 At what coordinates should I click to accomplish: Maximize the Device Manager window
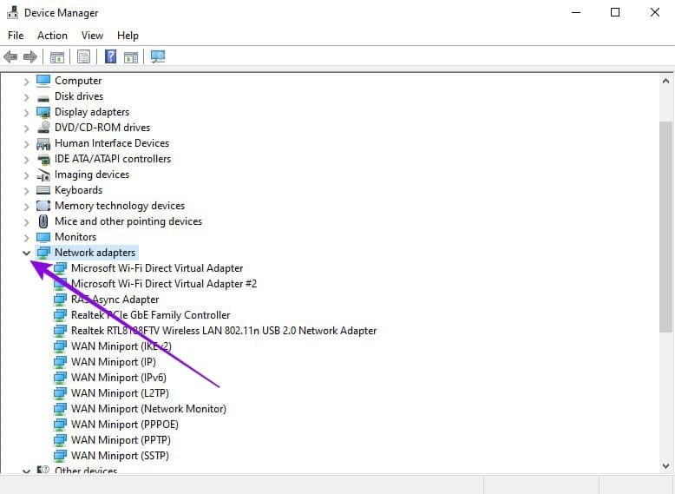(x=615, y=12)
